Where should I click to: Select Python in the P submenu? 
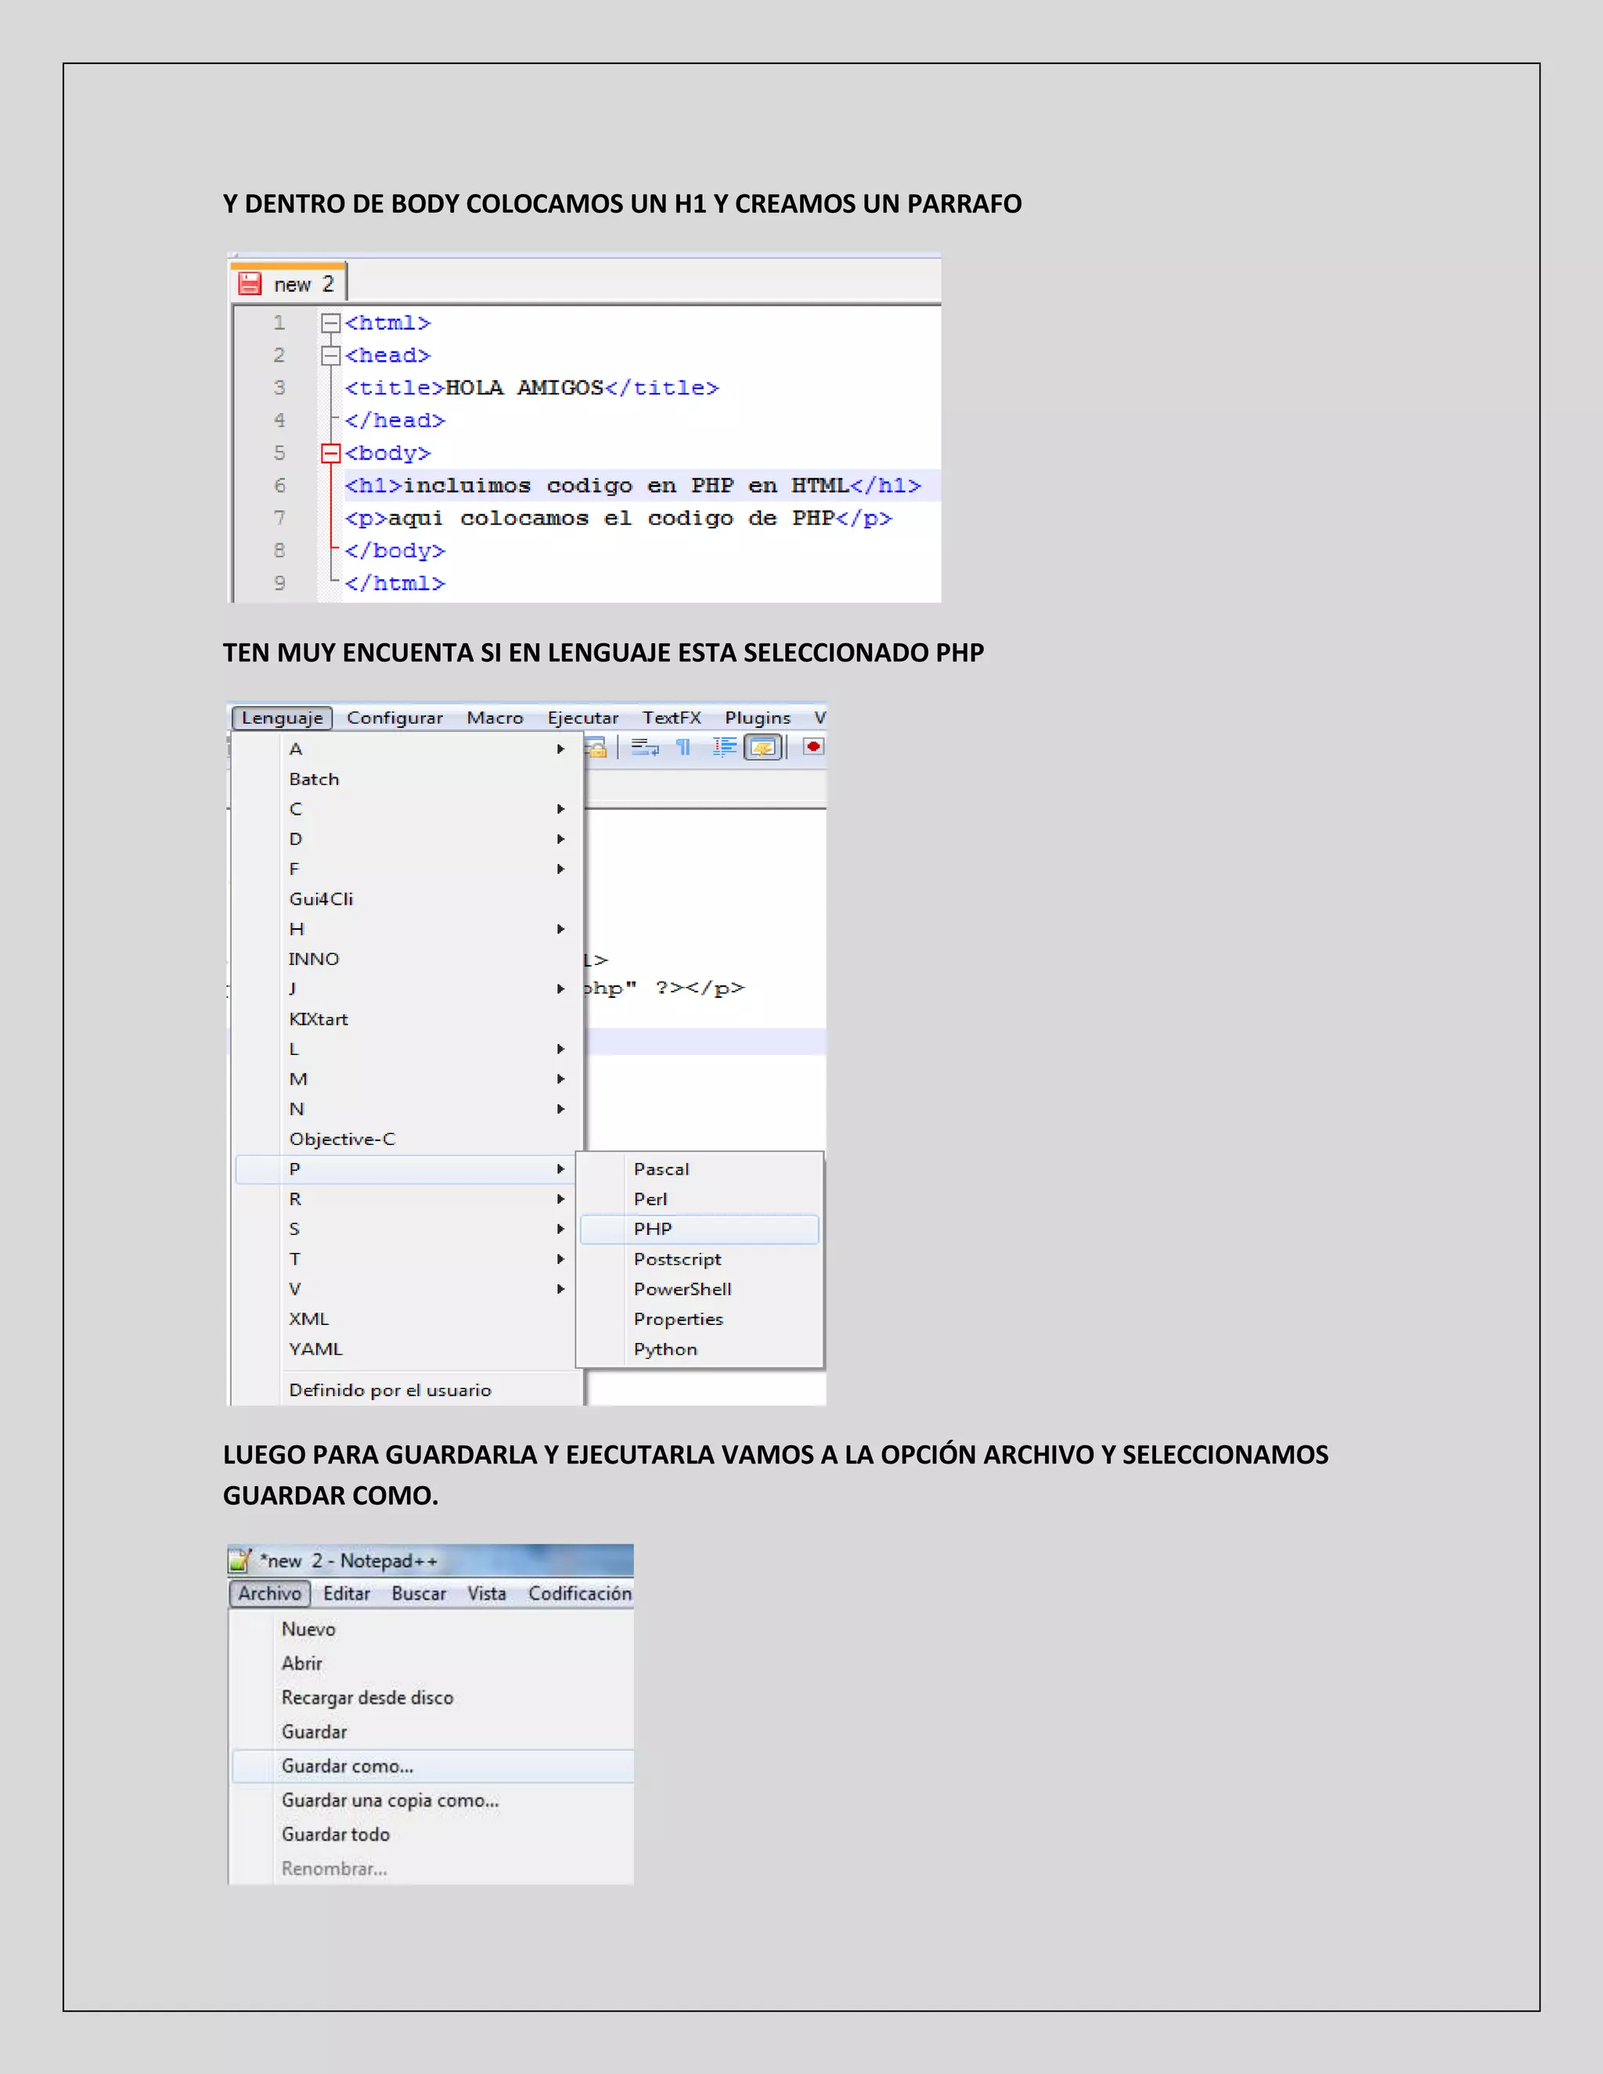699,1349
